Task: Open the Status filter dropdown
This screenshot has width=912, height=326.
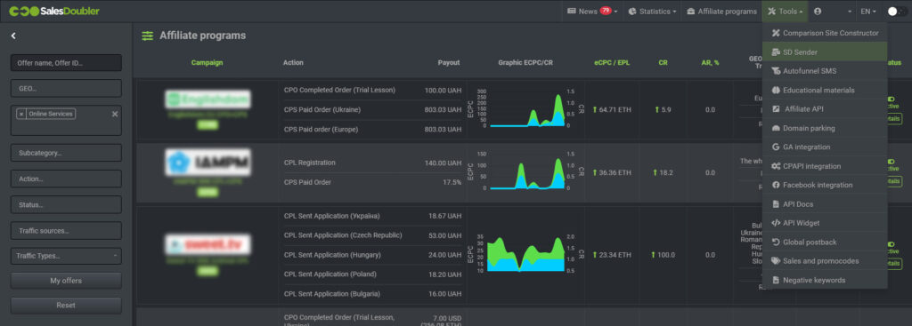Action: click(66, 205)
